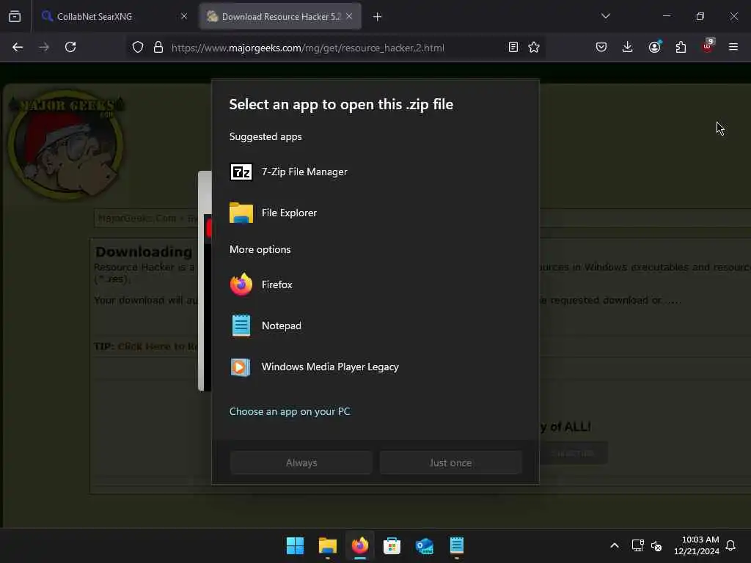The height and width of the screenshot is (563, 751).
Task: Go back to previous page
Action: point(18,47)
